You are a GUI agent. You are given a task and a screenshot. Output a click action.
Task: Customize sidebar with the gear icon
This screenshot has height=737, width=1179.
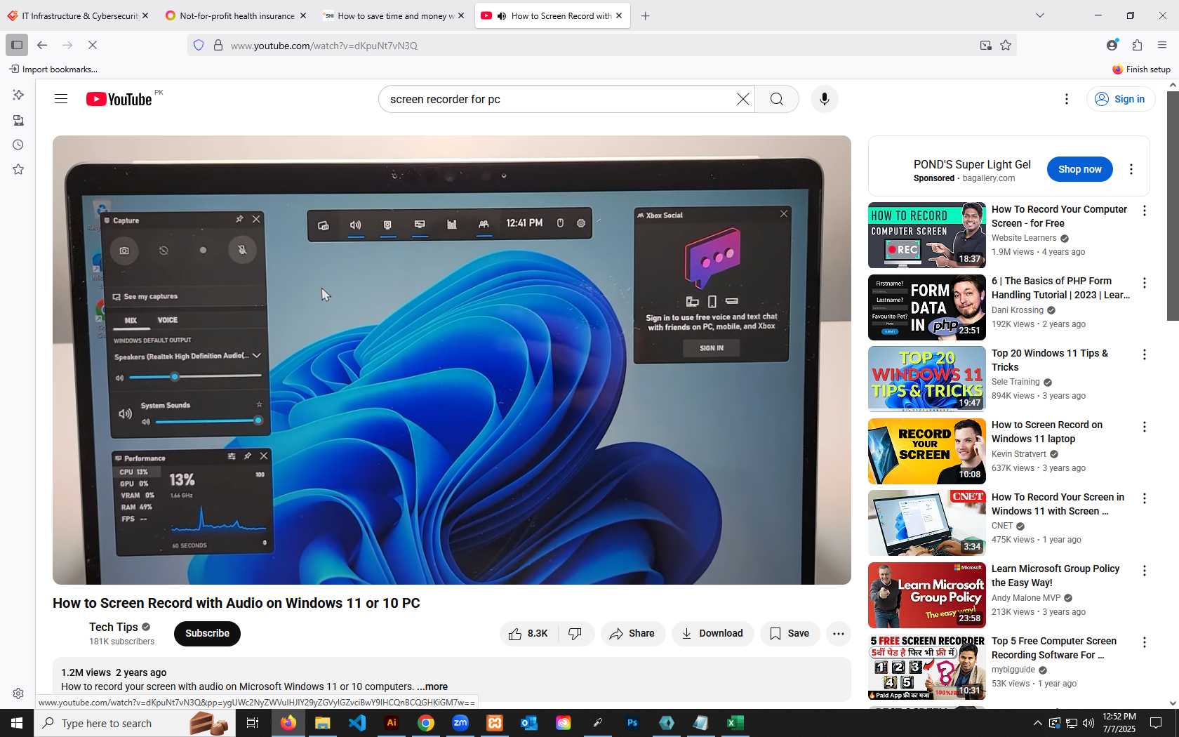coord(18,693)
